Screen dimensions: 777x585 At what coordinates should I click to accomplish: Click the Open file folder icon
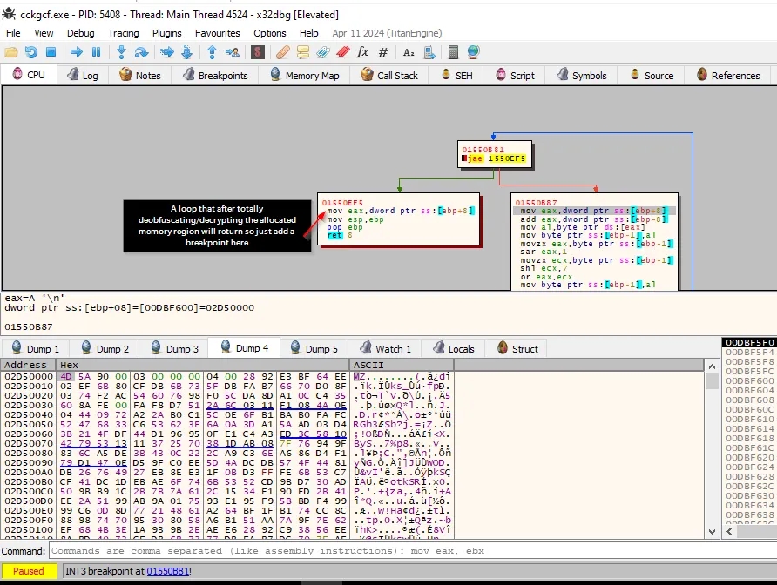click(x=11, y=53)
